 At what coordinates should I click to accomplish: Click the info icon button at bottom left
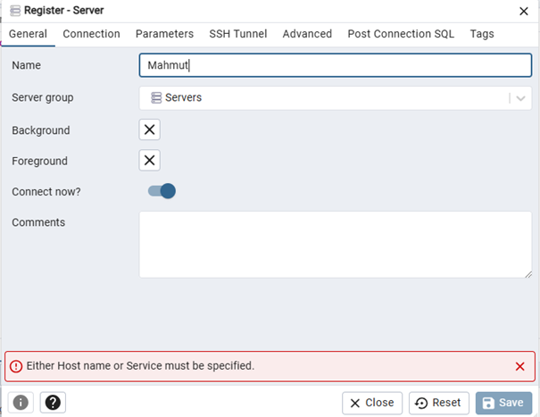click(21, 403)
